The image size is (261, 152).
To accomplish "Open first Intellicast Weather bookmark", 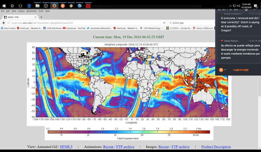I will [29, 28].
